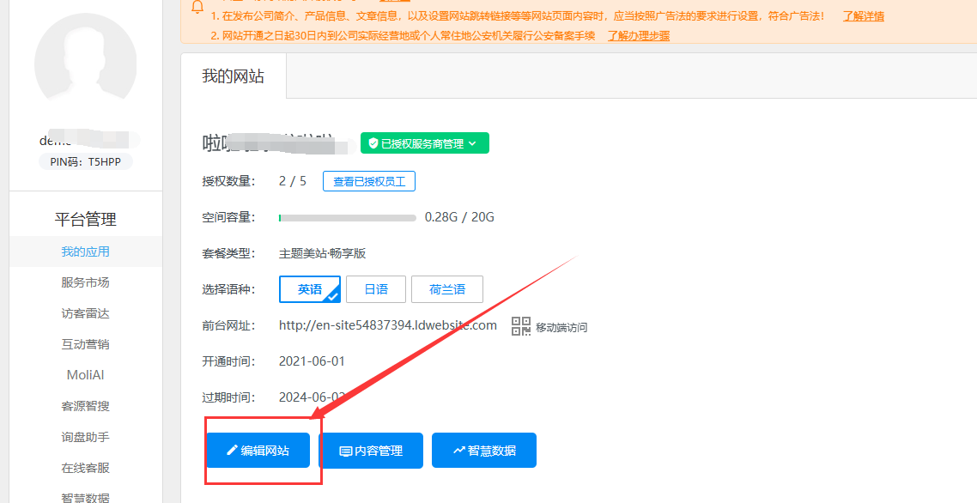The image size is (977, 503).
Task: Choose 荷兰语 as site language
Action: 446,289
